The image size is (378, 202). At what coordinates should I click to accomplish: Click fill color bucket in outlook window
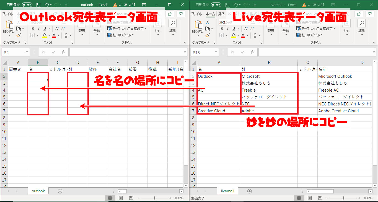pos(45,35)
